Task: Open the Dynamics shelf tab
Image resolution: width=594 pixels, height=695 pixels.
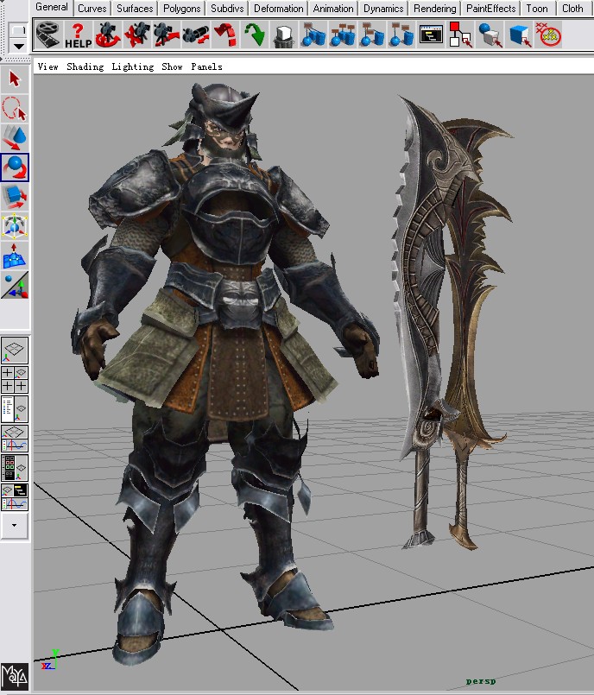Action: (383, 9)
